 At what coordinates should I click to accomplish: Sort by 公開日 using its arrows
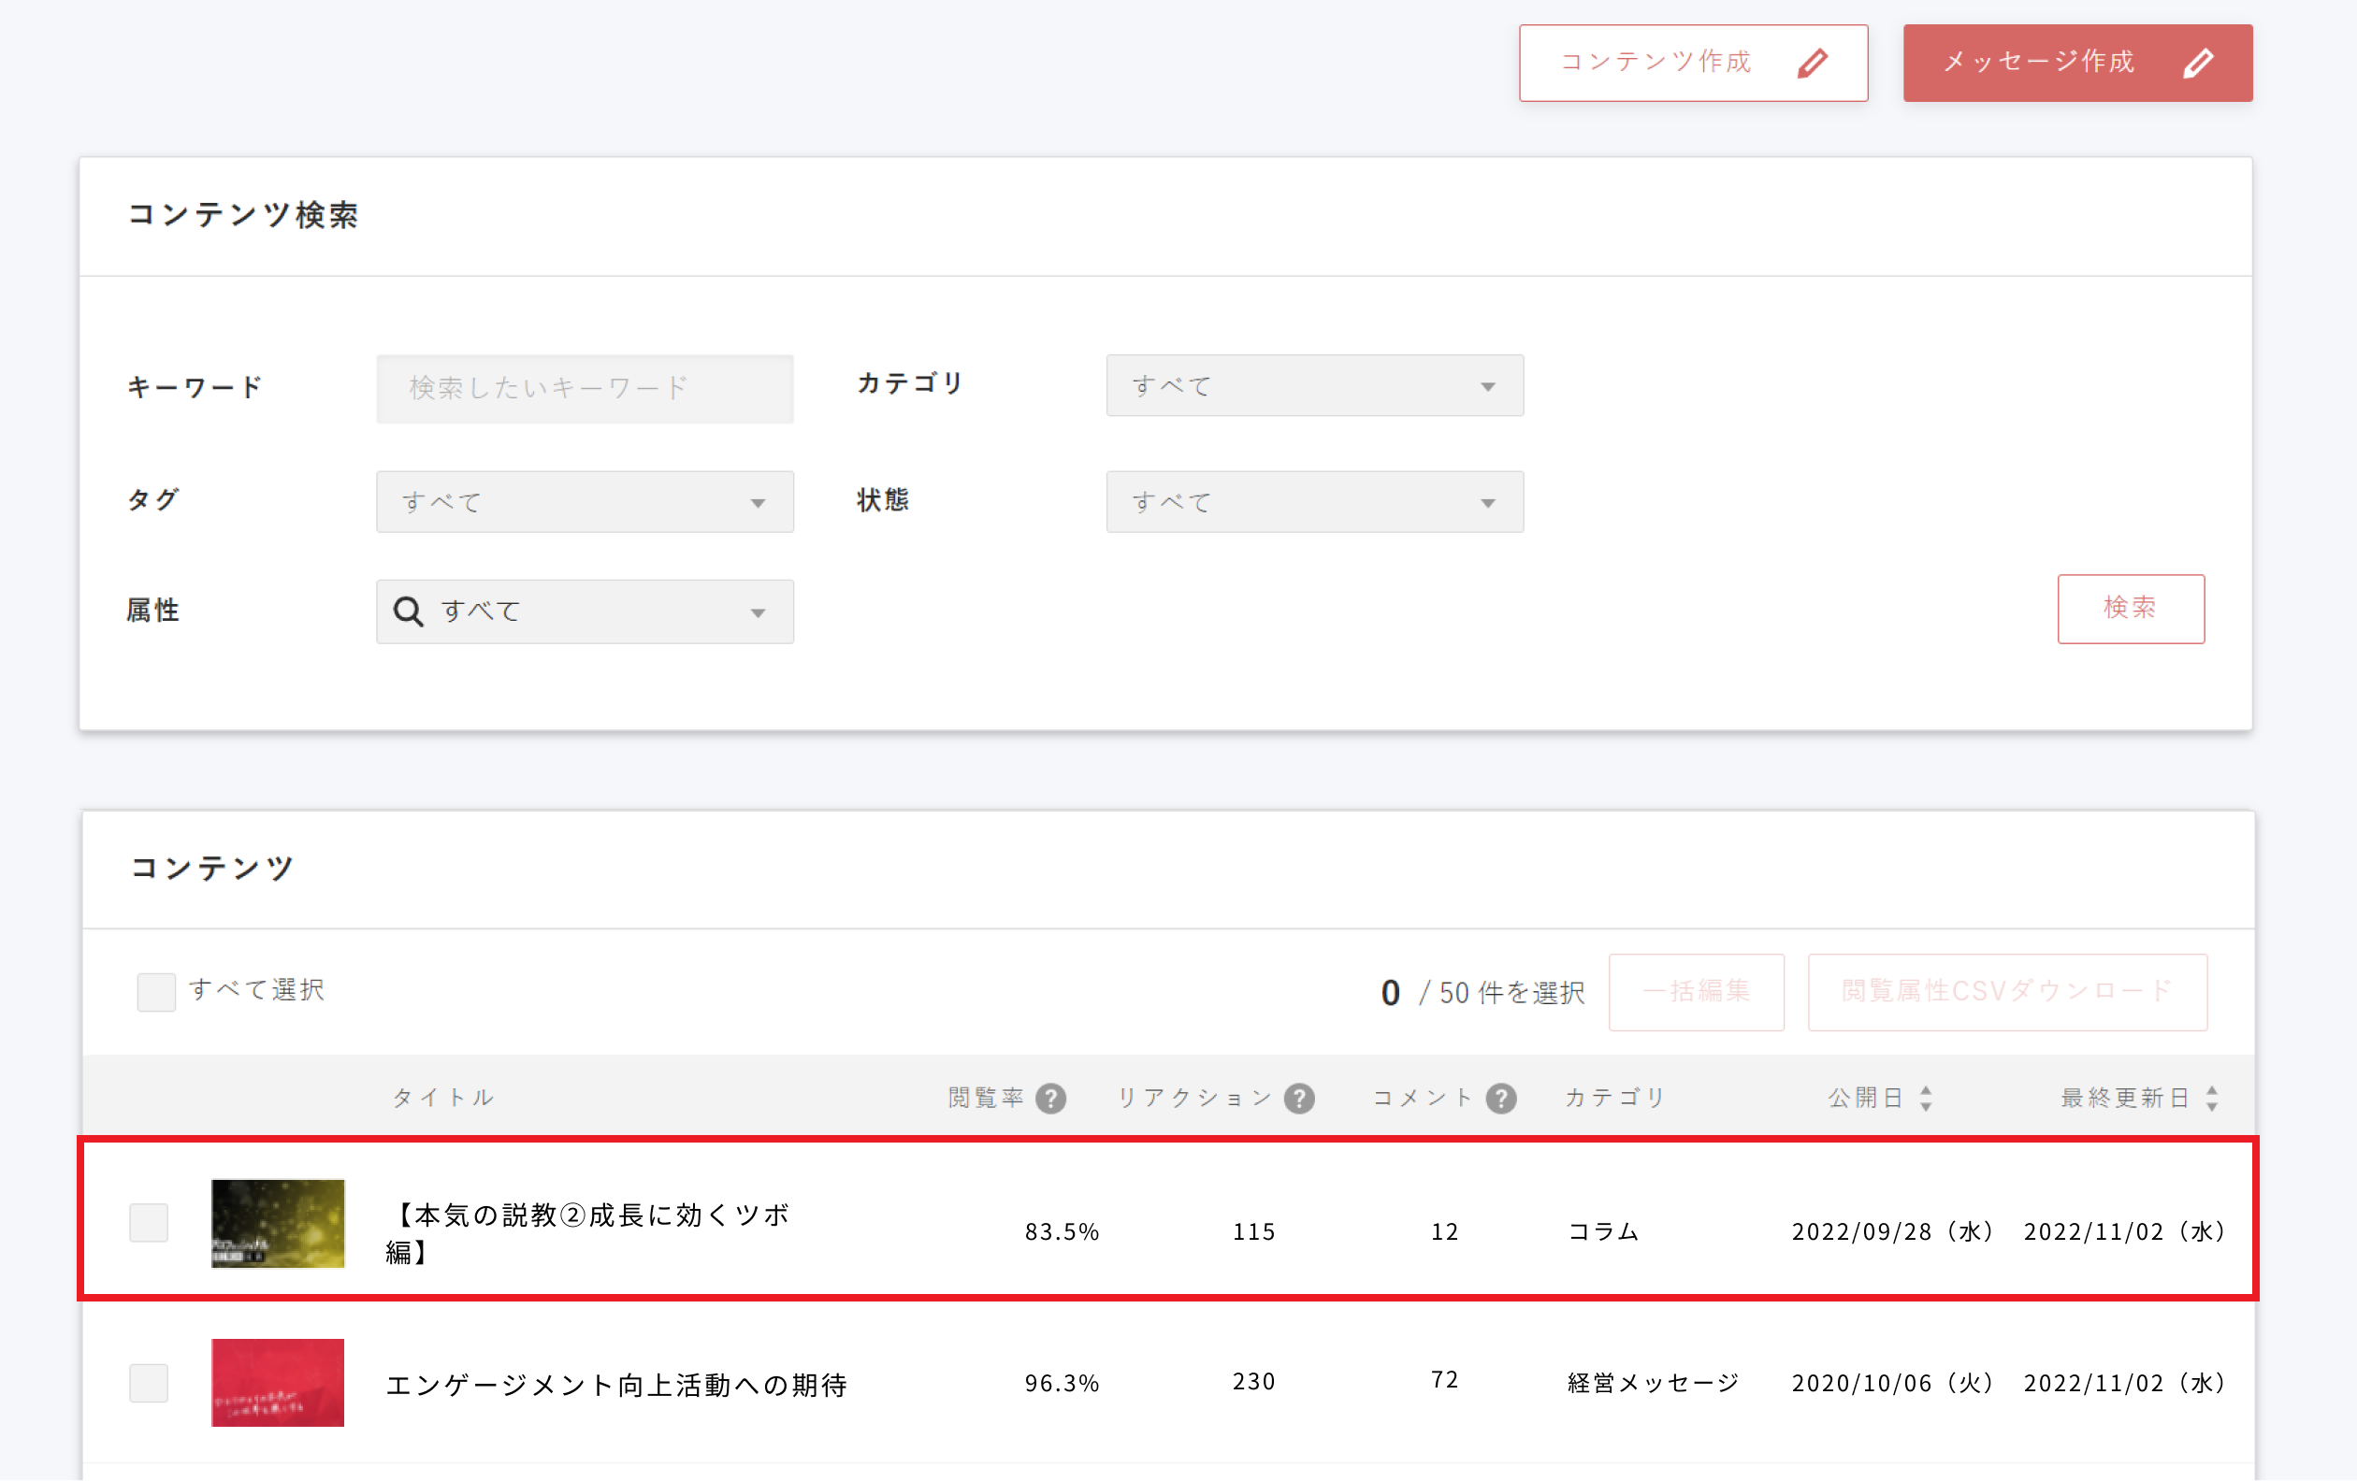tap(1925, 1099)
